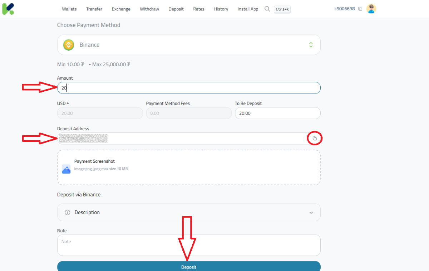429x271 pixels.
Task: Click the app logo in the top left
Action: (8, 8)
